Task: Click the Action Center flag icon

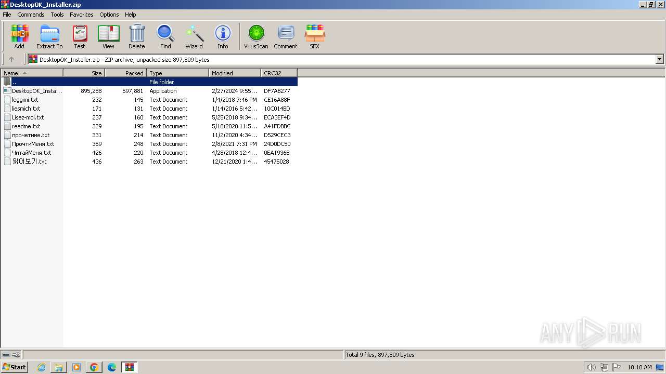Action: [x=617, y=367]
